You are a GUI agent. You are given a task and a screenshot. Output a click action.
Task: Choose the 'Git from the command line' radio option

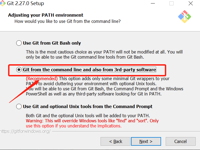(x=19, y=70)
